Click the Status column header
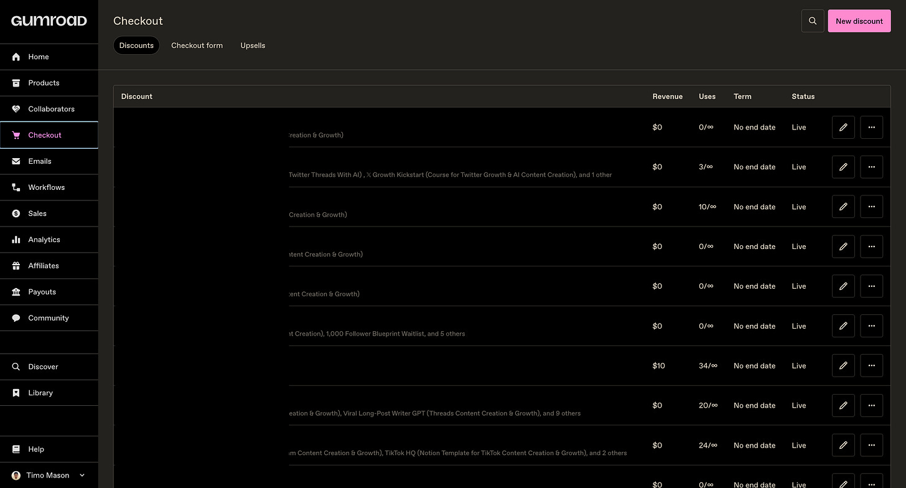Screen dimensions: 906x488 point(803,96)
